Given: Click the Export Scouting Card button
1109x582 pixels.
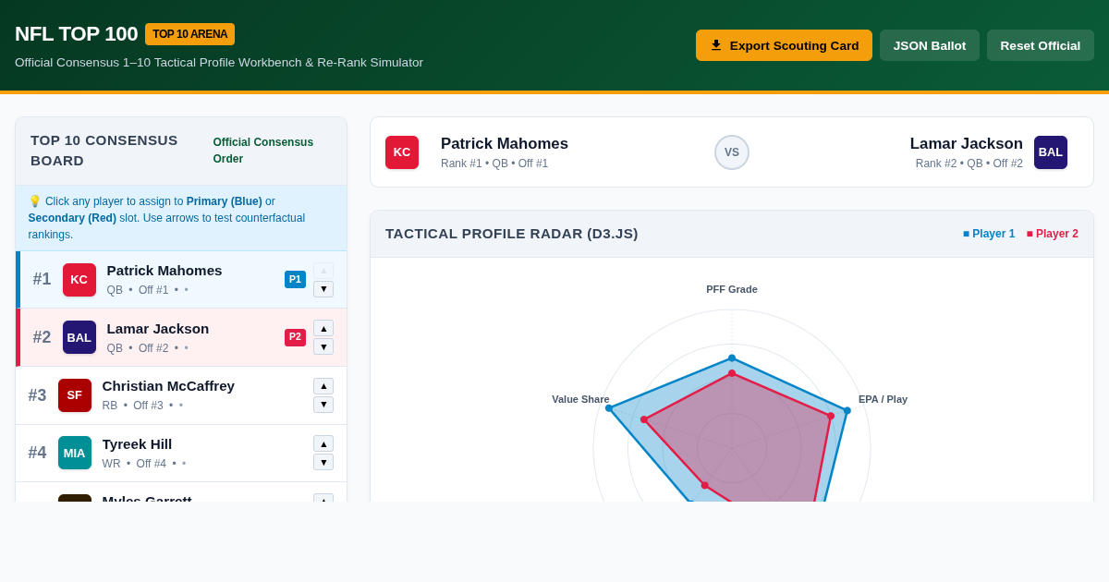Looking at the screenshot, I should tap(784, 45).
